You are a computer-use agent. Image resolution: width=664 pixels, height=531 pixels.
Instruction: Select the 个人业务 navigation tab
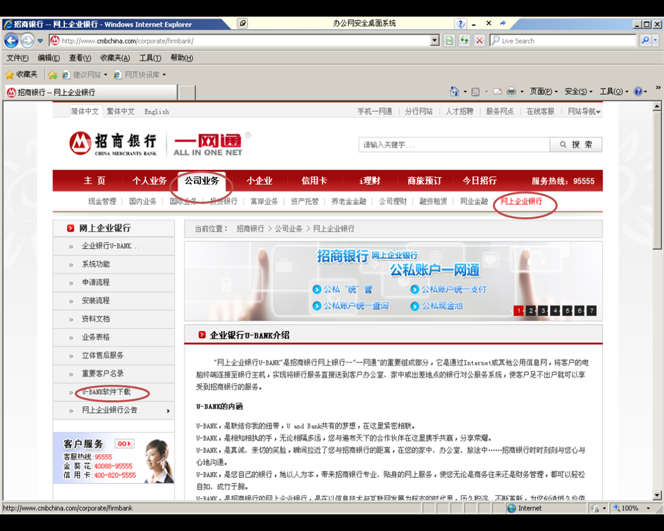[x=149, y=180]
